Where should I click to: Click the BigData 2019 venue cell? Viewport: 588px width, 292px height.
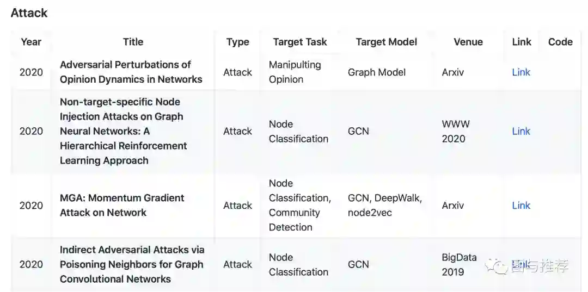coord(459,264)
